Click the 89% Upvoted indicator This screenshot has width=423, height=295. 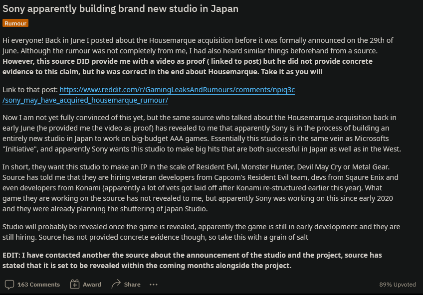[397, 285]
